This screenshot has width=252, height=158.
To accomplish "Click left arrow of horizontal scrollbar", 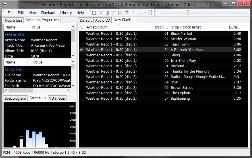I will tap(6, 90).
